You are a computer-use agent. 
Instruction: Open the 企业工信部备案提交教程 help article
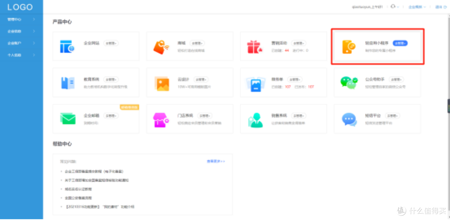(x=94, y=171)
